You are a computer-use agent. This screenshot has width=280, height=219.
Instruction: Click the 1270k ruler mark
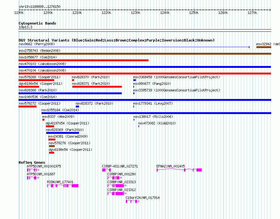(x=252, y=13)
